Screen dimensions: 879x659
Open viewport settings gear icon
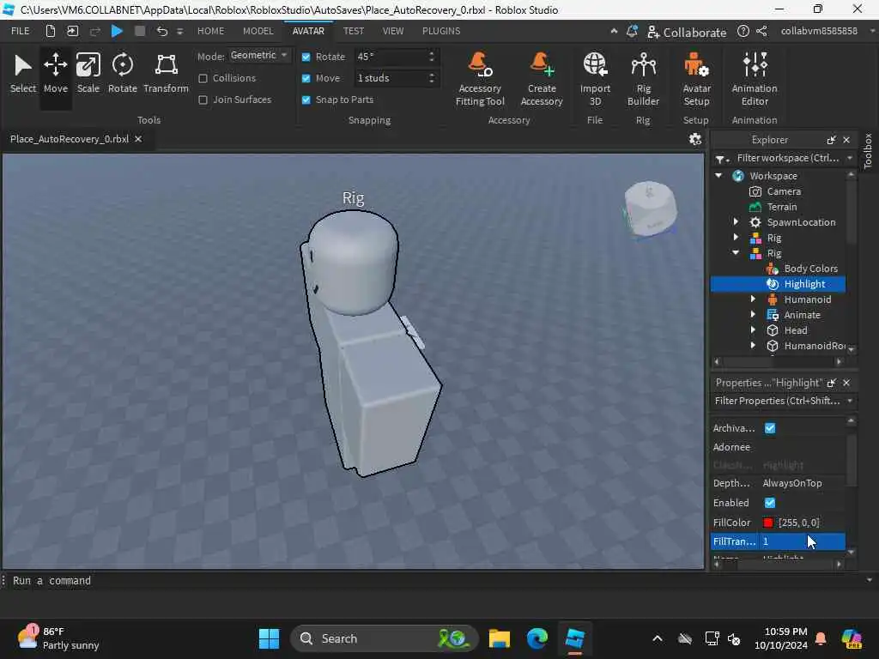click(x=695, y=139)
